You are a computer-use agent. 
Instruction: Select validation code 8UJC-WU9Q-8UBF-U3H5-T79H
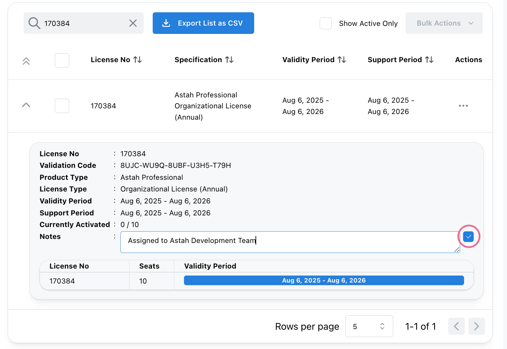(176, 166)
